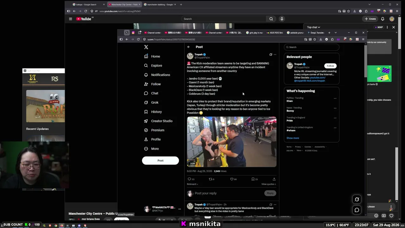The width and height of the screenshot is (405, 228).
Task: Go back using the Post arrow
Action: tap(189, 47)
